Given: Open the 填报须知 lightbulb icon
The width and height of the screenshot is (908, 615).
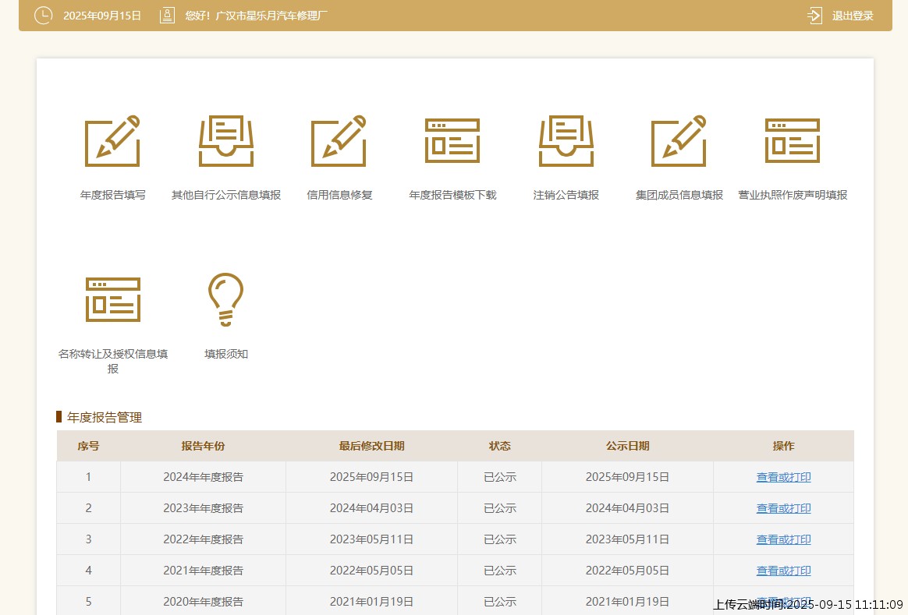Looking at the screenshot, I should 226,299.
